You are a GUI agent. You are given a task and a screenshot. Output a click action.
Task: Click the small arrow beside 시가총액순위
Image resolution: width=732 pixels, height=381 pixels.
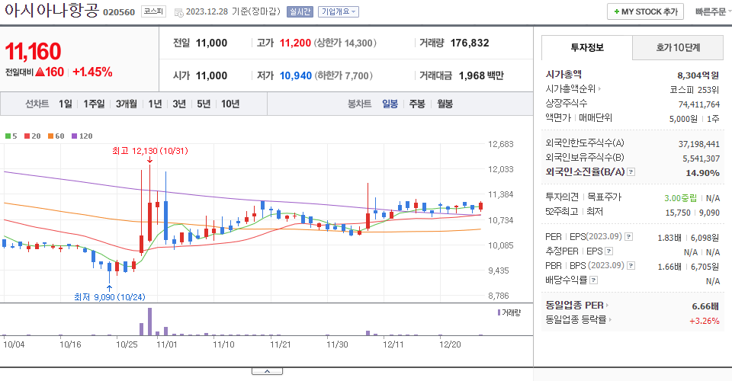click(600, 88)
